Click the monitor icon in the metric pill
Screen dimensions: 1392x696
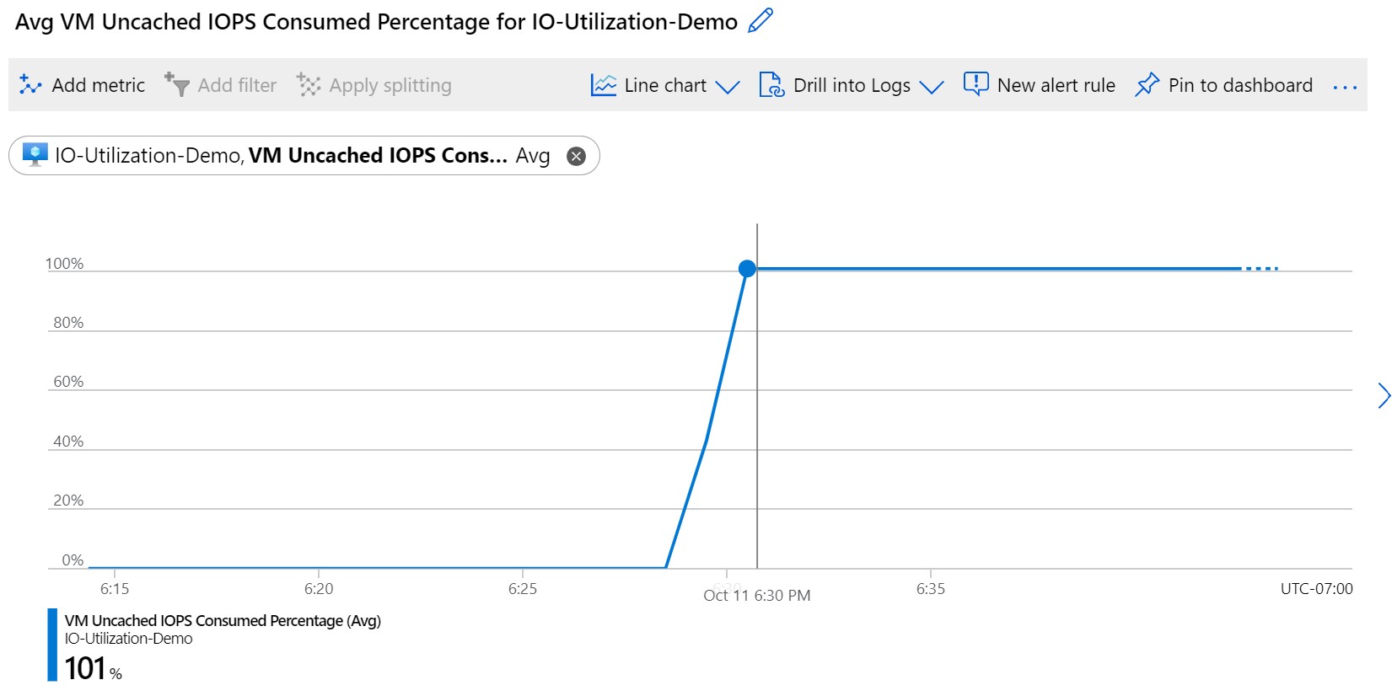click(34, 155)
